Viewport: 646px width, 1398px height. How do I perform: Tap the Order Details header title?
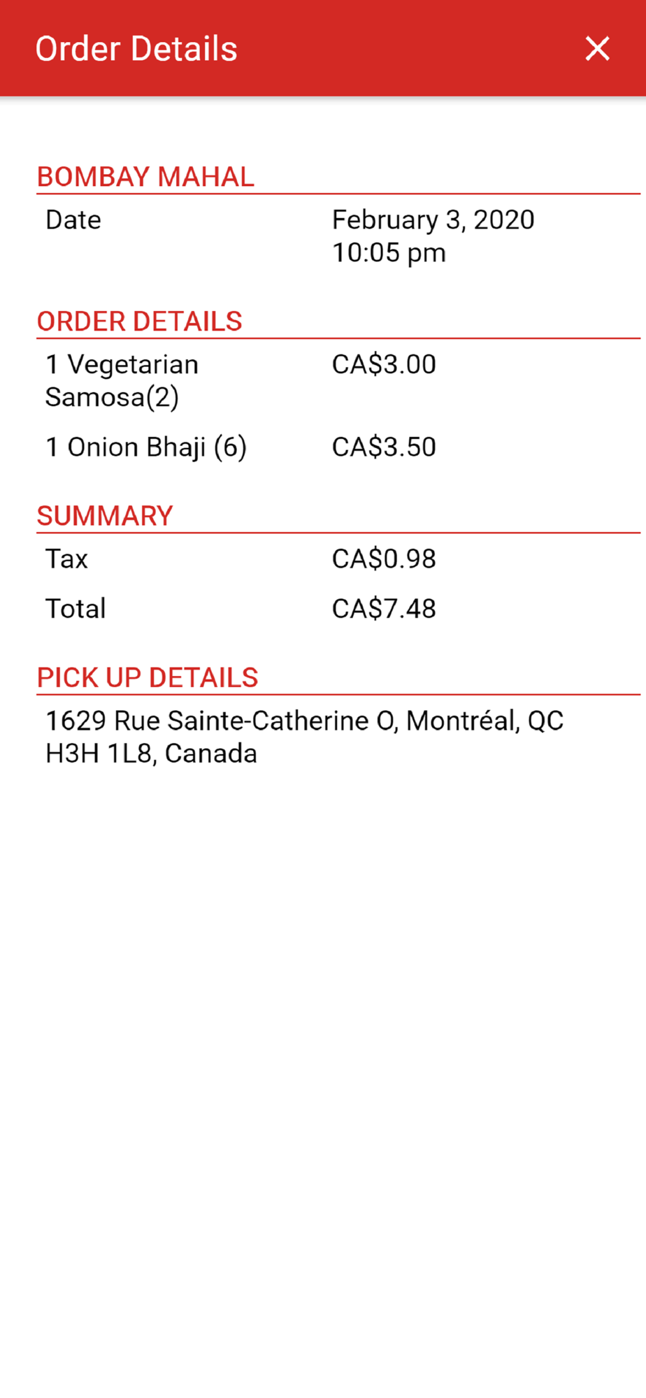point(136,49)
